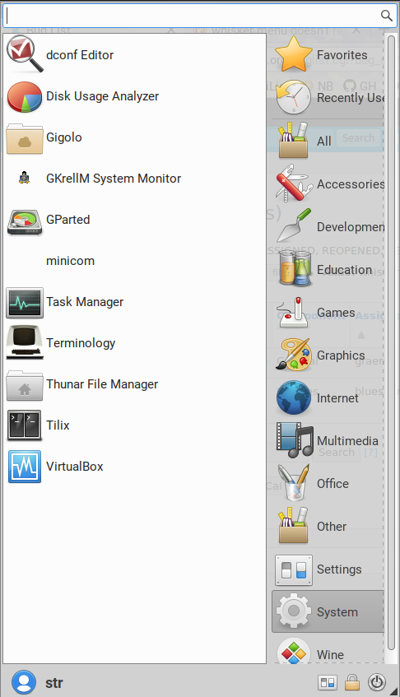Start GParted partition editor
The width and height of the screenshot is (400, 697).
(x=134, y=220)
